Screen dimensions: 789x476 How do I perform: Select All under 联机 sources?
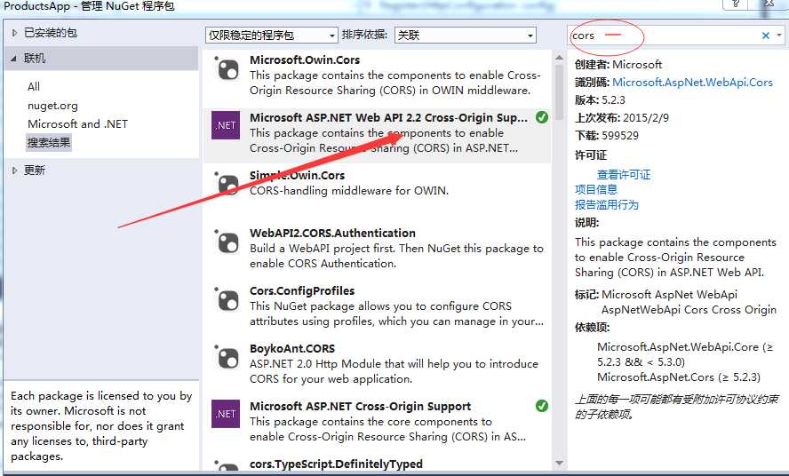click(34, 86)
